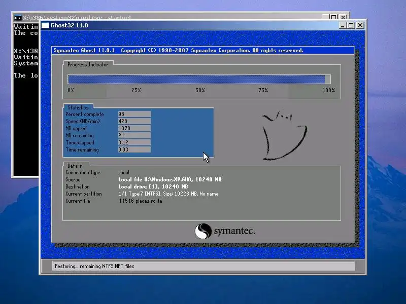Maximize the cmd.exe window behind
The height and width of the screenshot is (304, 406).
pos(334,17)
